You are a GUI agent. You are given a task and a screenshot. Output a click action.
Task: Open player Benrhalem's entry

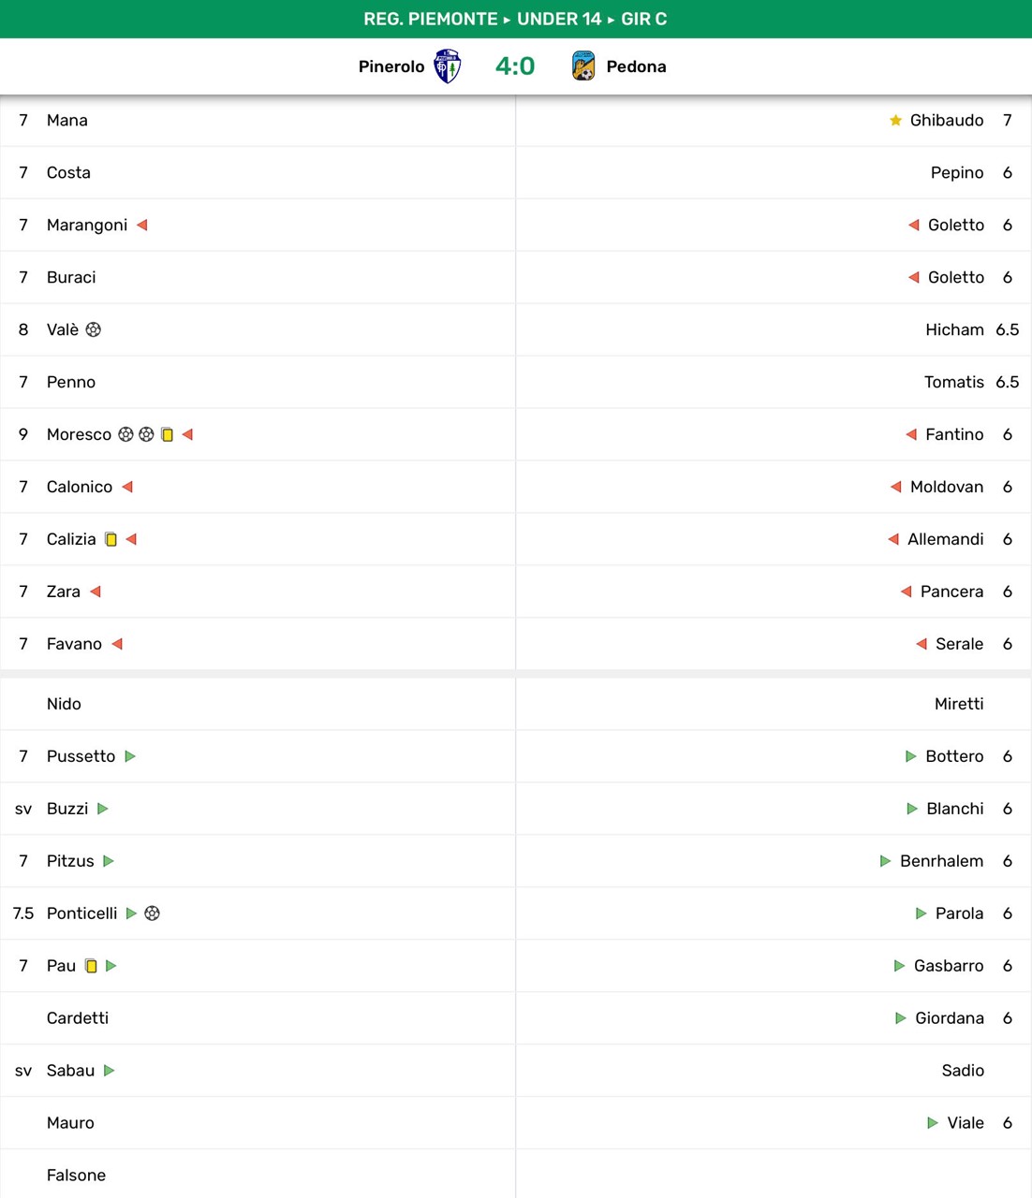click(941, 861)
